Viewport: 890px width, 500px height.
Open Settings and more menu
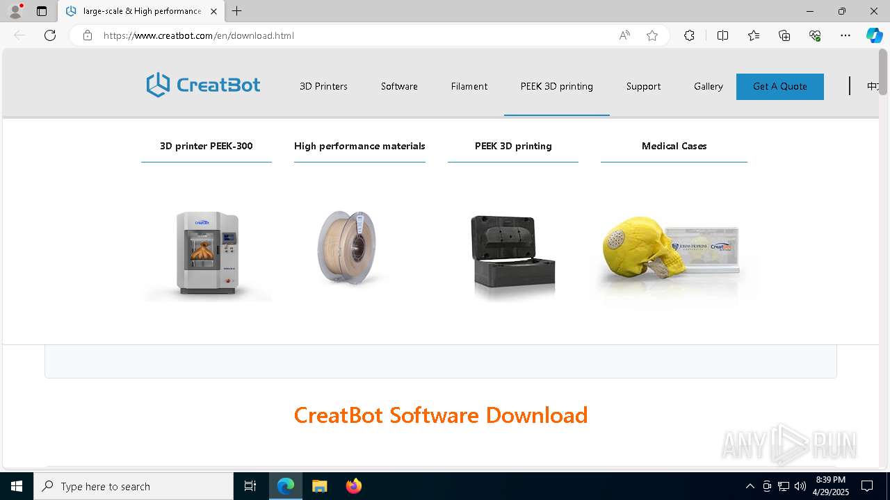tap(845, 35)
